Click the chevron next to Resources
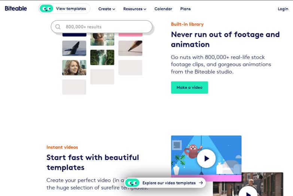 (145, 9)
